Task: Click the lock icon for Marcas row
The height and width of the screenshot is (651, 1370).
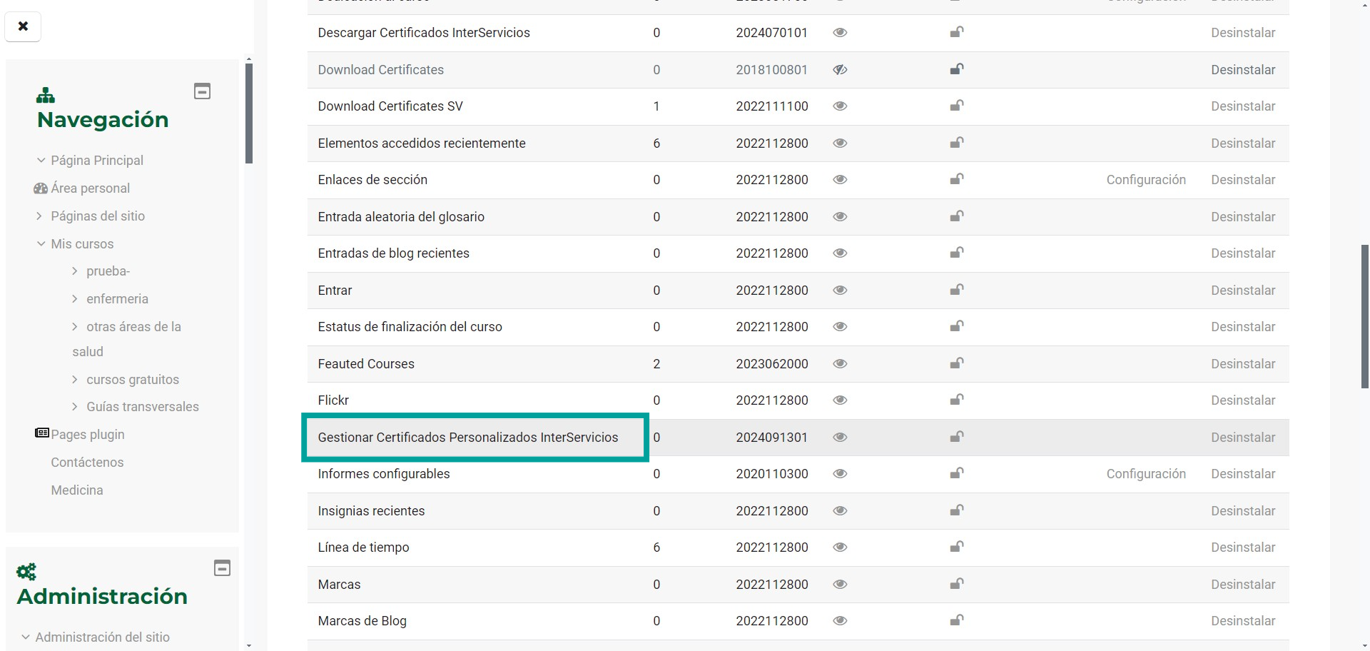Action: [x=957, y=584]
